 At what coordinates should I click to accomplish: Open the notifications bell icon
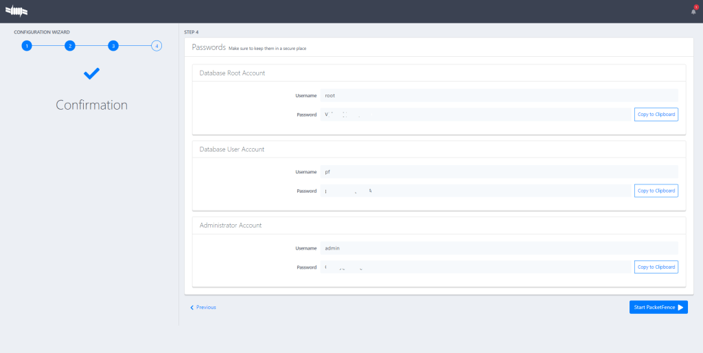pos(693,11)
